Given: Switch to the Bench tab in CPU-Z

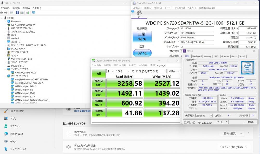Looking at the screenshot, I should pos(234,57).
